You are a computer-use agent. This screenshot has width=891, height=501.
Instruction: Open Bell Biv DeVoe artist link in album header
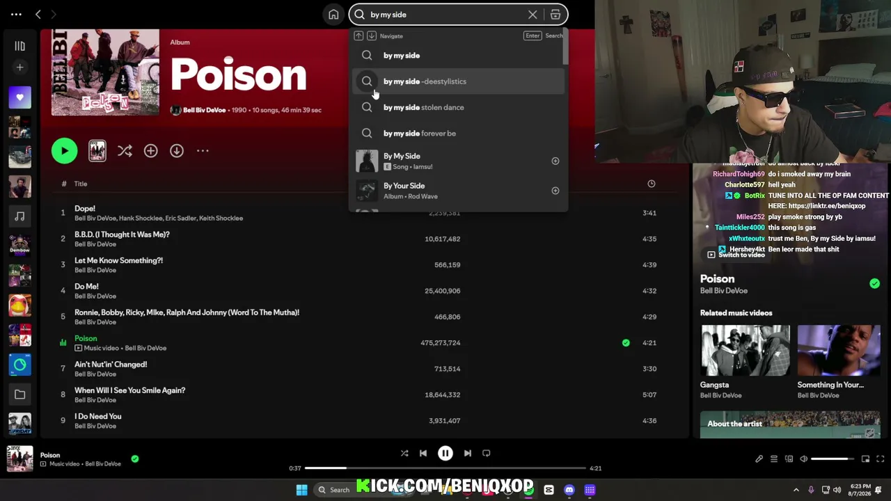[x=205, y=110]
